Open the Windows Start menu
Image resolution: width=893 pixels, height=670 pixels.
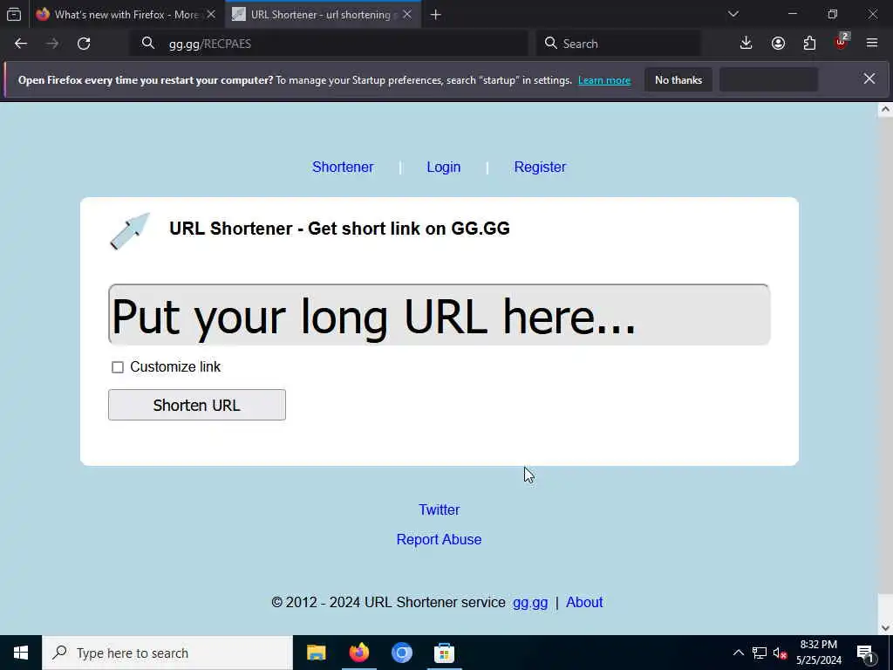(x=21, y=653)
